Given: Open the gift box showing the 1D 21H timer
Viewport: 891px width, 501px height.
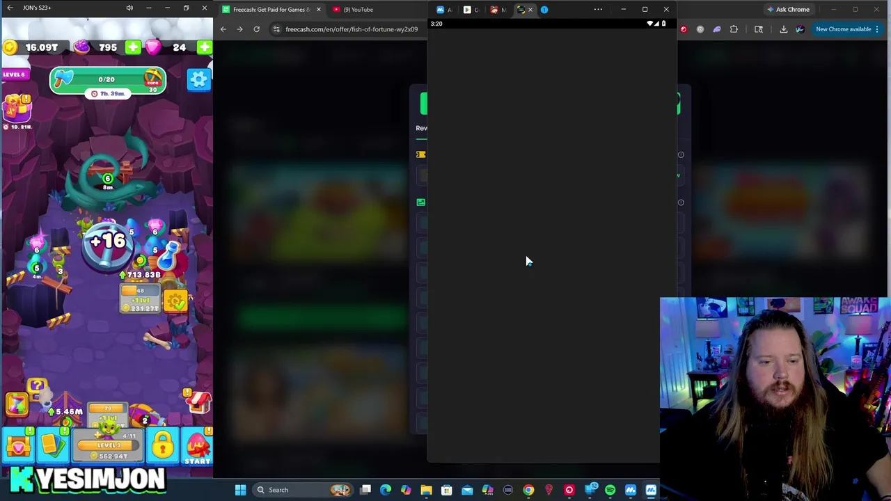Looking at the screenshot, I should click(17, 108).
